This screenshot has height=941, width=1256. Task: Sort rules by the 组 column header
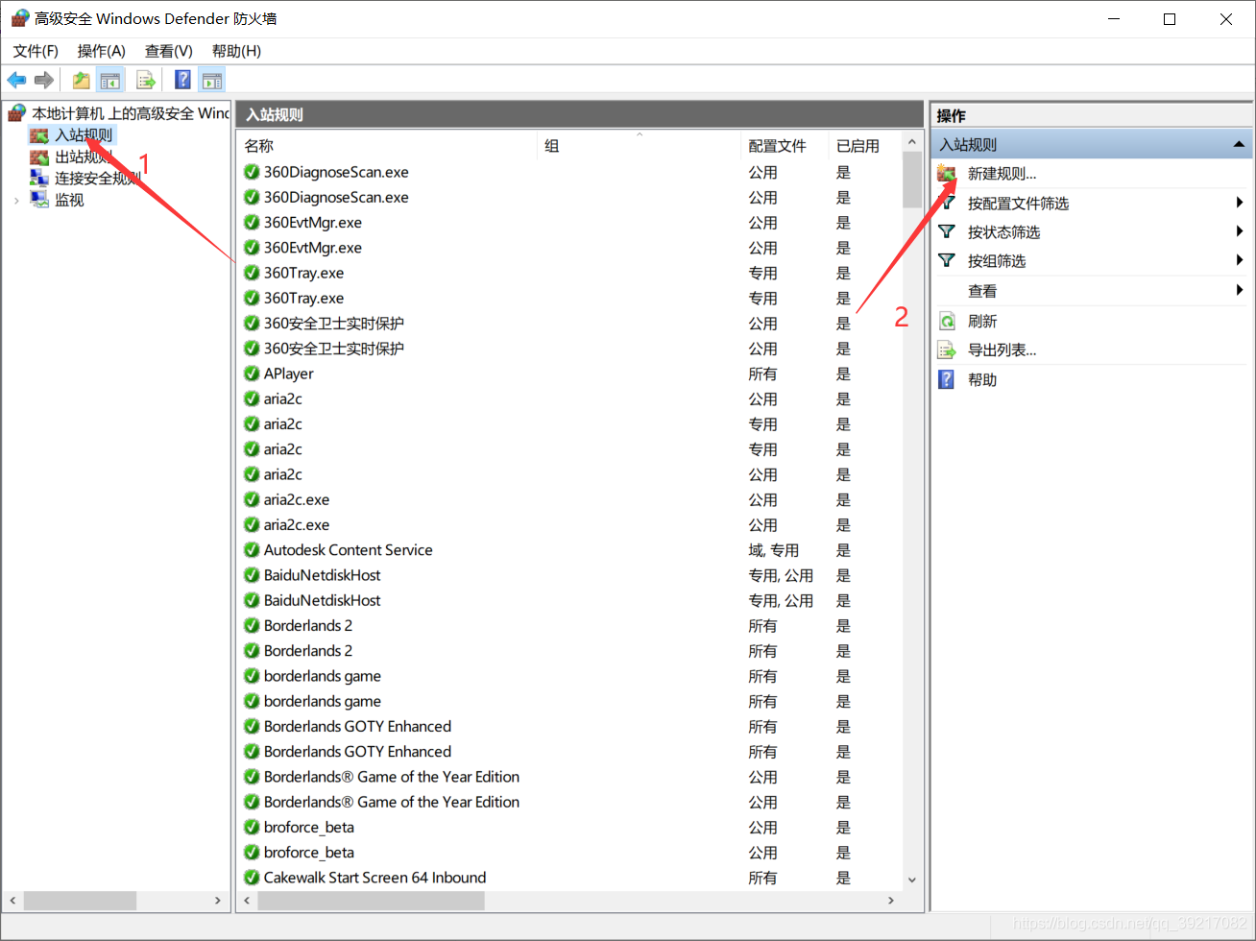640,146
